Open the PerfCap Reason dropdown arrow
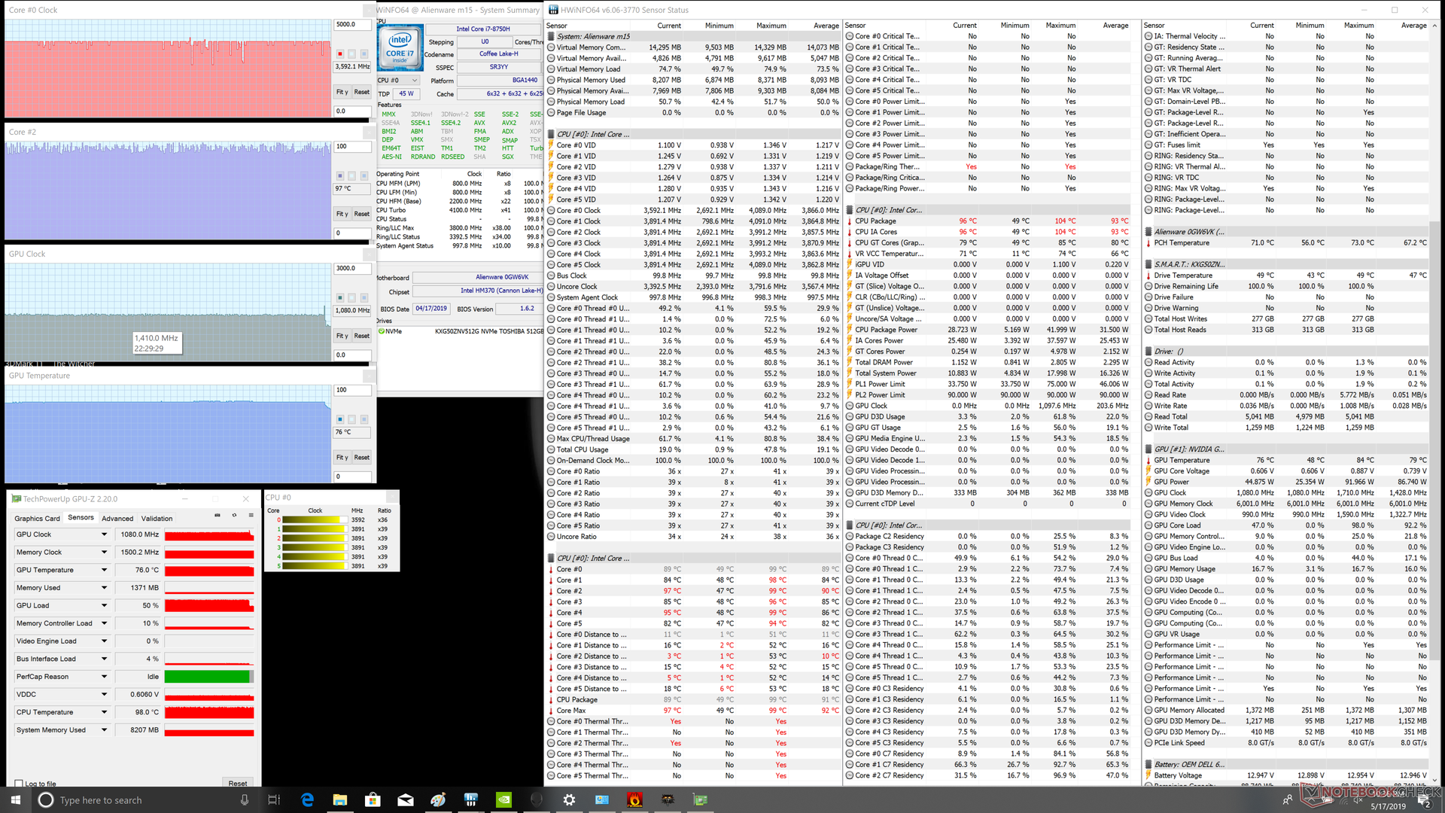The image size is (1445, 813). 104,677
